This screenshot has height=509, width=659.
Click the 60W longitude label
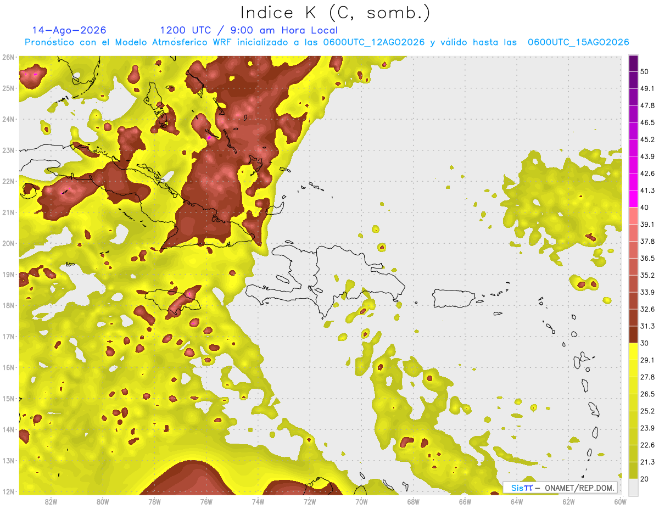pyautogui.click(x=621, y=501)
